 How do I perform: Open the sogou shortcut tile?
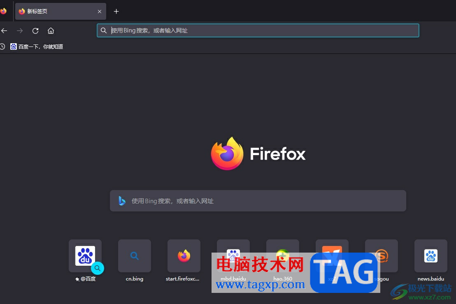tap(381, 256)
